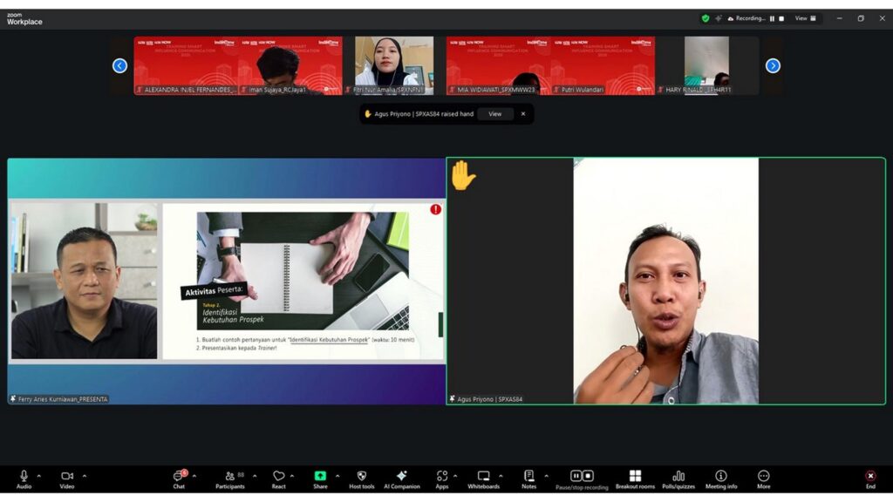893x502 pixels.
Task: Open Notes
Action: point(529,479)
